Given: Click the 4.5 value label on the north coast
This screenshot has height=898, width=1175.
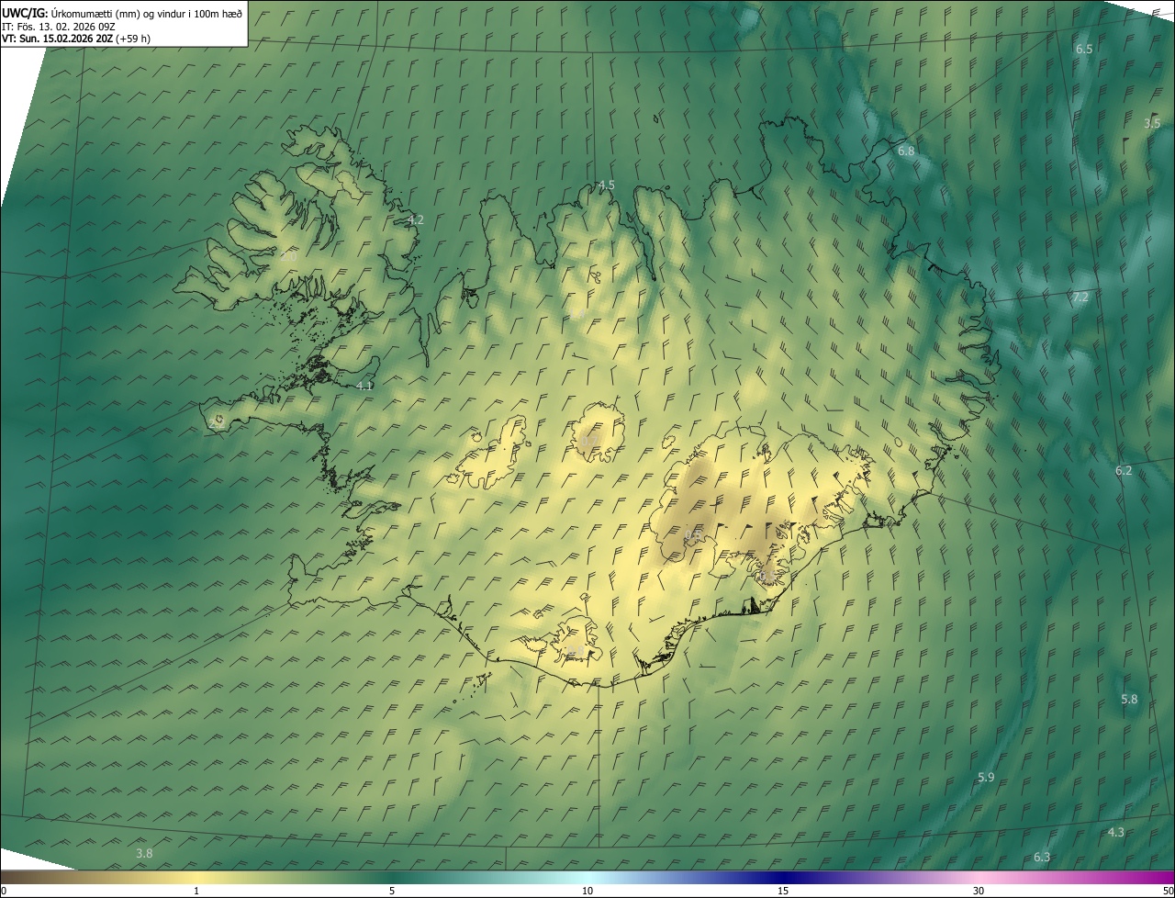Looking at the screenshot, I should tap(607, 185).
